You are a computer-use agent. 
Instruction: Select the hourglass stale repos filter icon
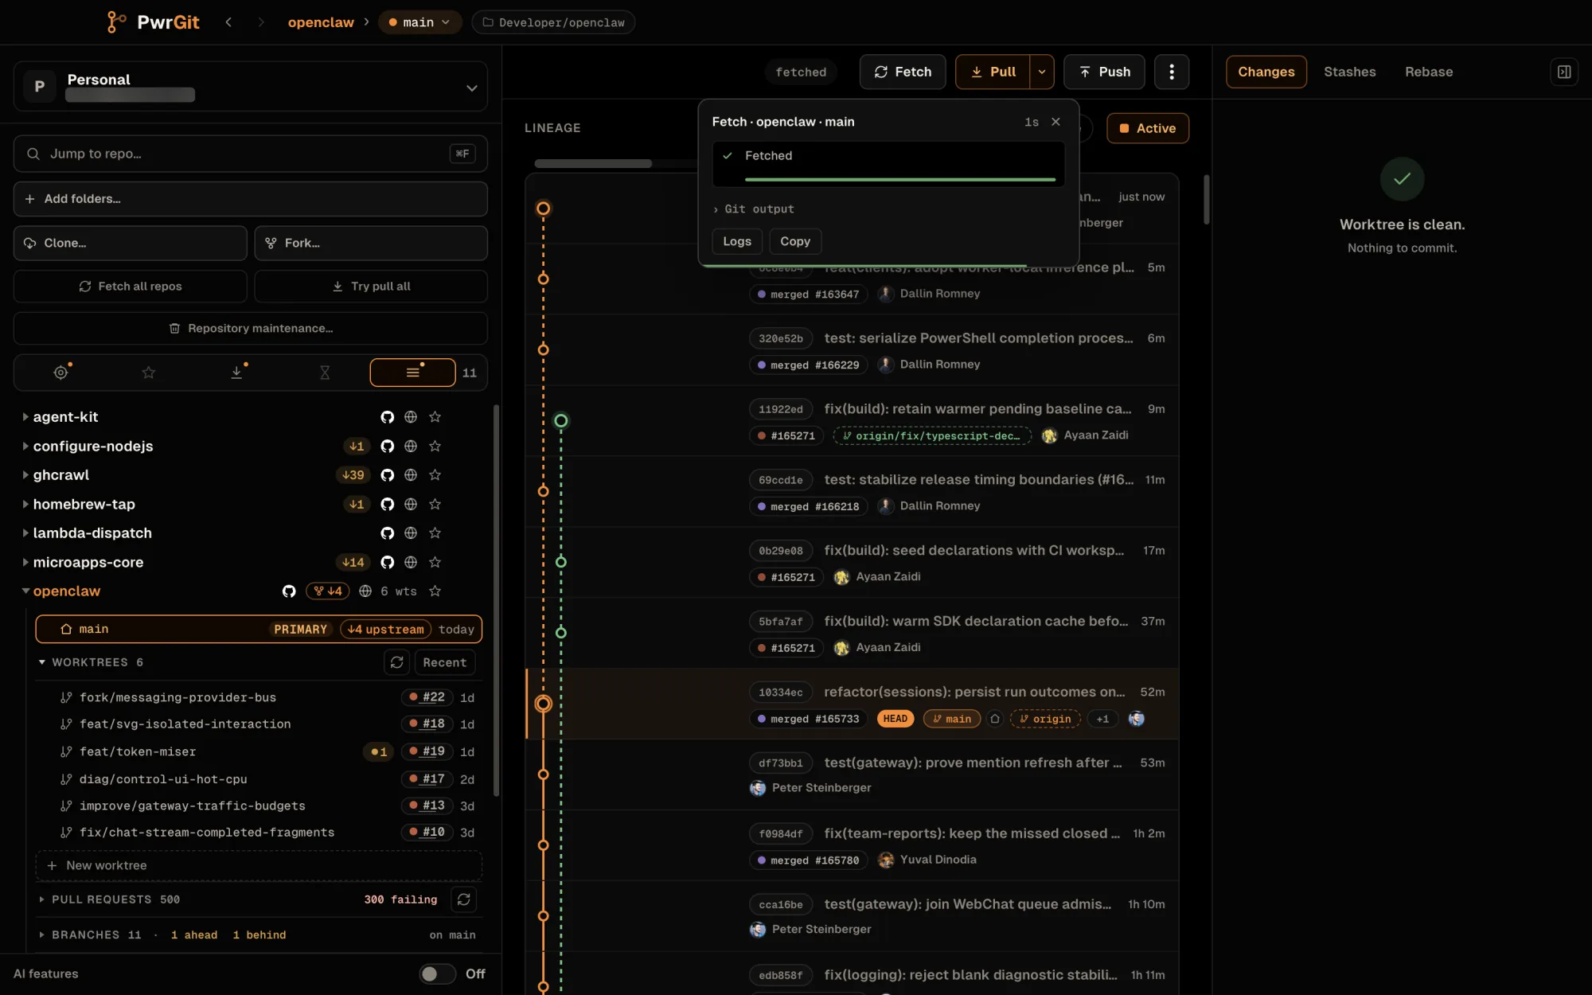[325, 372]
